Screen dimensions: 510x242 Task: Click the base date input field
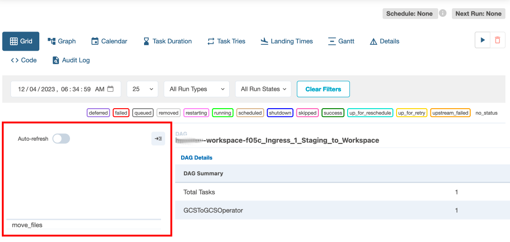point(66,89)
